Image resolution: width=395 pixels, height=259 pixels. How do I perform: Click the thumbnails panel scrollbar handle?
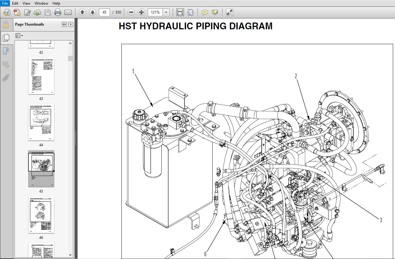(70, 58)
